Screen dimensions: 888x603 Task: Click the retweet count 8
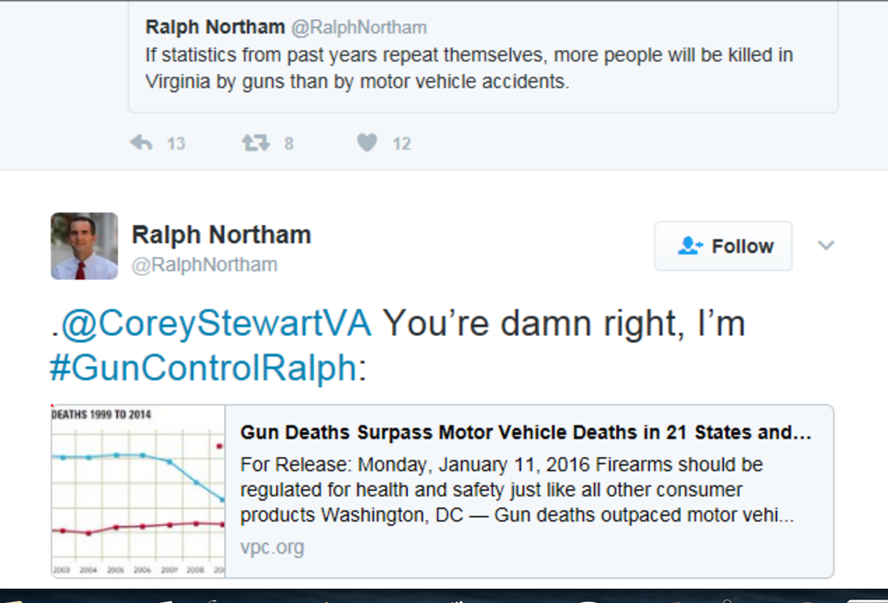[x=289, y=143]
